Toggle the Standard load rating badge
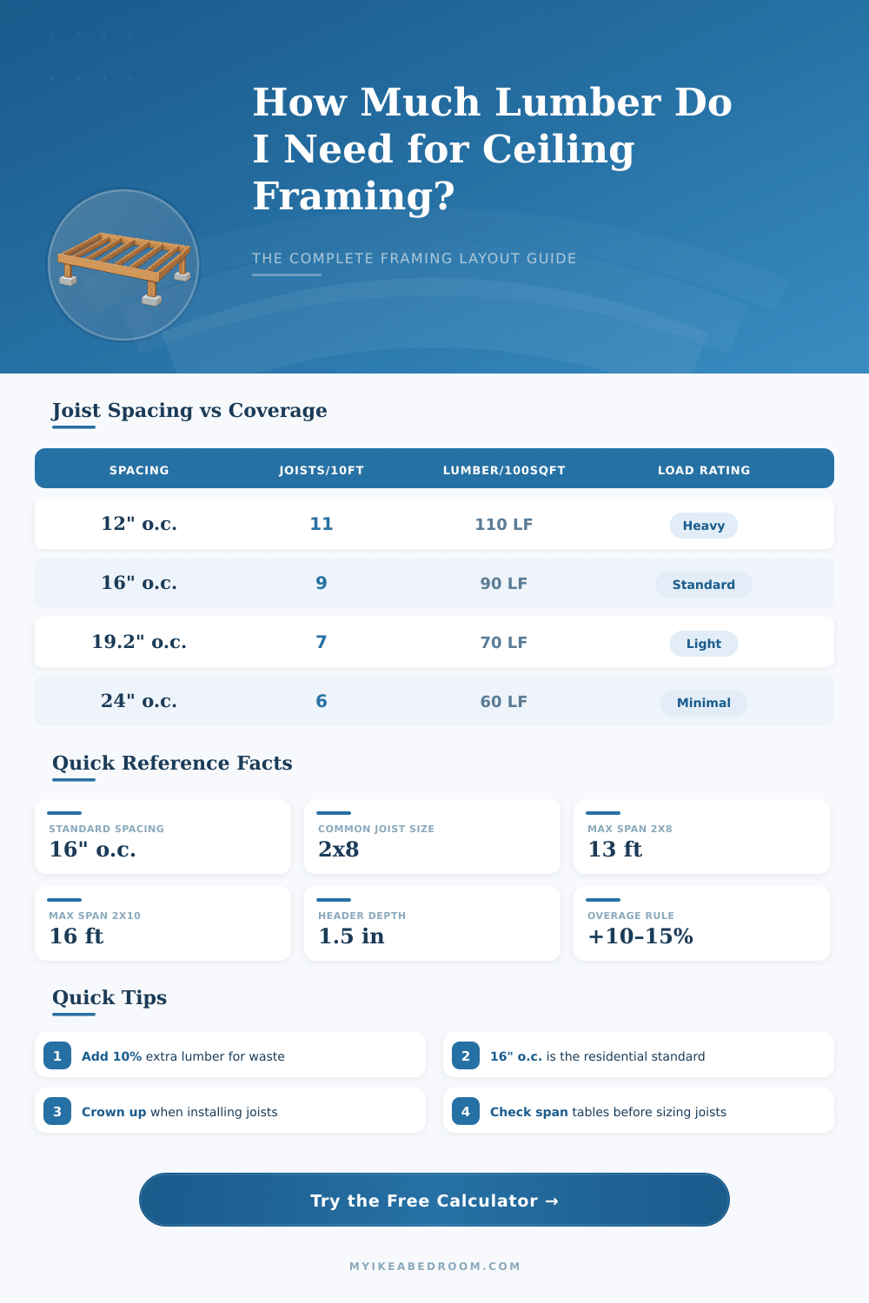The width and height of the screenshot is (869, 1303). coord(704,585)
